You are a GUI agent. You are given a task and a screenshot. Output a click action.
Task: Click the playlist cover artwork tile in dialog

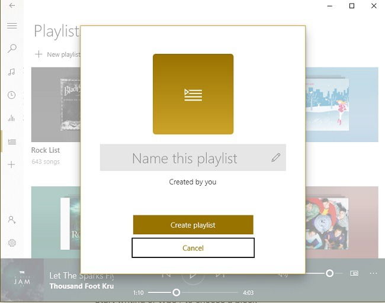(x=193, y=94)
